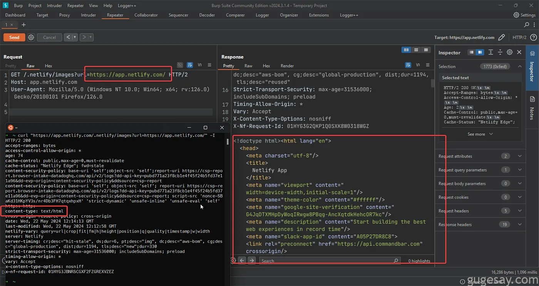The width and height of the screenshot is (539, 286).
Task: Collapse the Selection section
Action: [x=520, y=67]
